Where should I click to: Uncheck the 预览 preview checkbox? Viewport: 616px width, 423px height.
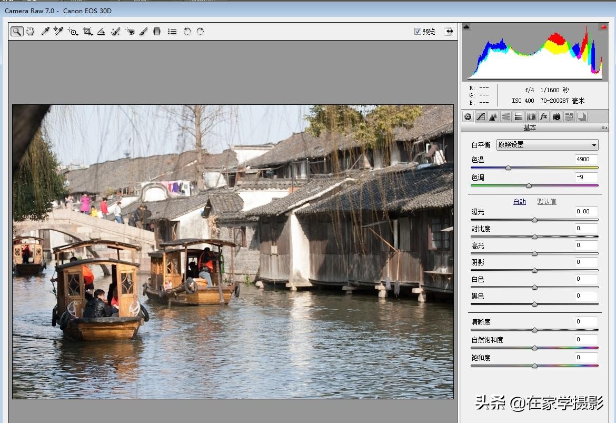[x=418, y=32]
